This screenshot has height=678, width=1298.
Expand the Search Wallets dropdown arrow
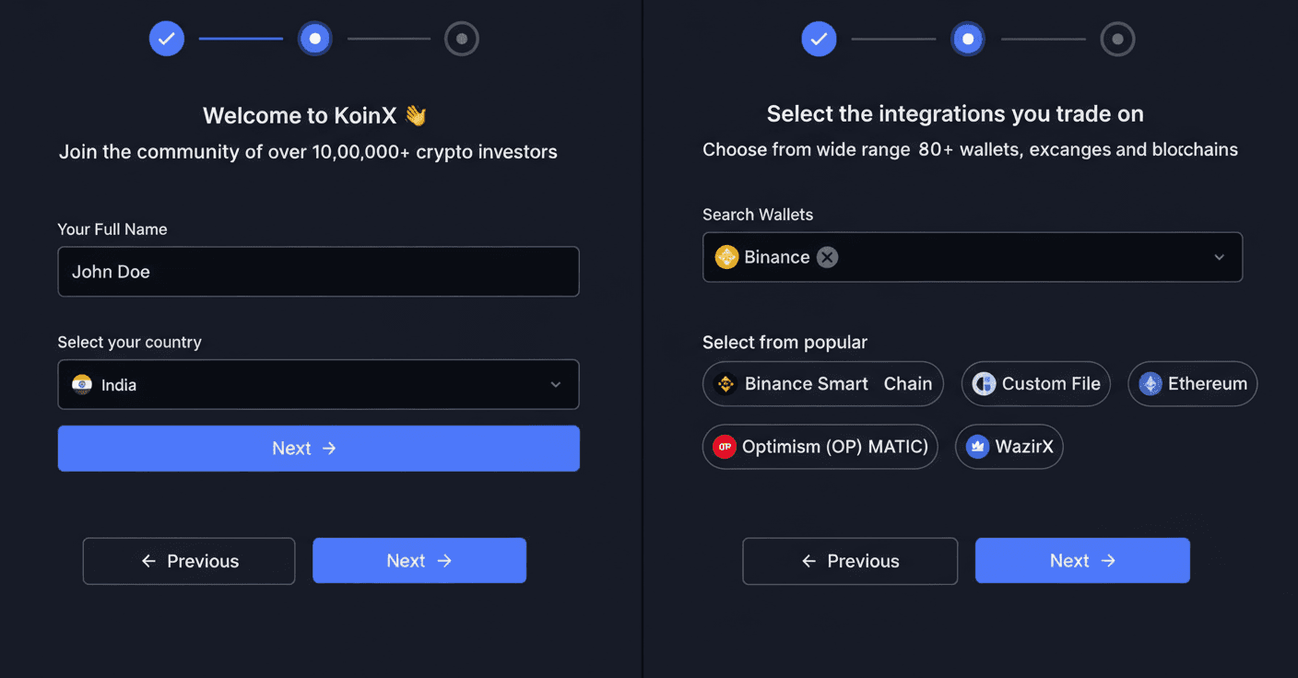click(1220, 257)
